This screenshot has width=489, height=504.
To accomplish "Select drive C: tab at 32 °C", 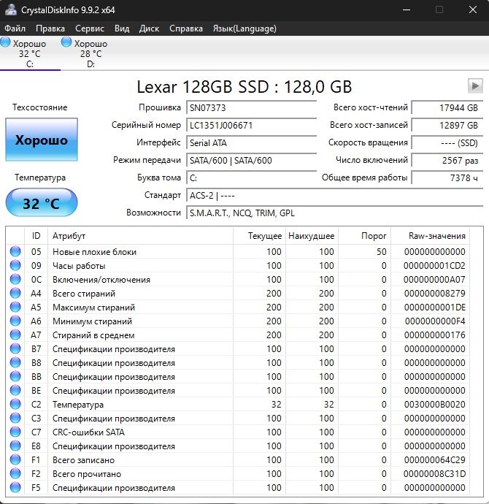I will (29, 53).
